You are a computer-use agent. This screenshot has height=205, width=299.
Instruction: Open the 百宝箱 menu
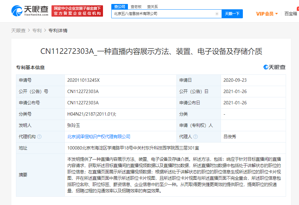[x=291, y=14]
